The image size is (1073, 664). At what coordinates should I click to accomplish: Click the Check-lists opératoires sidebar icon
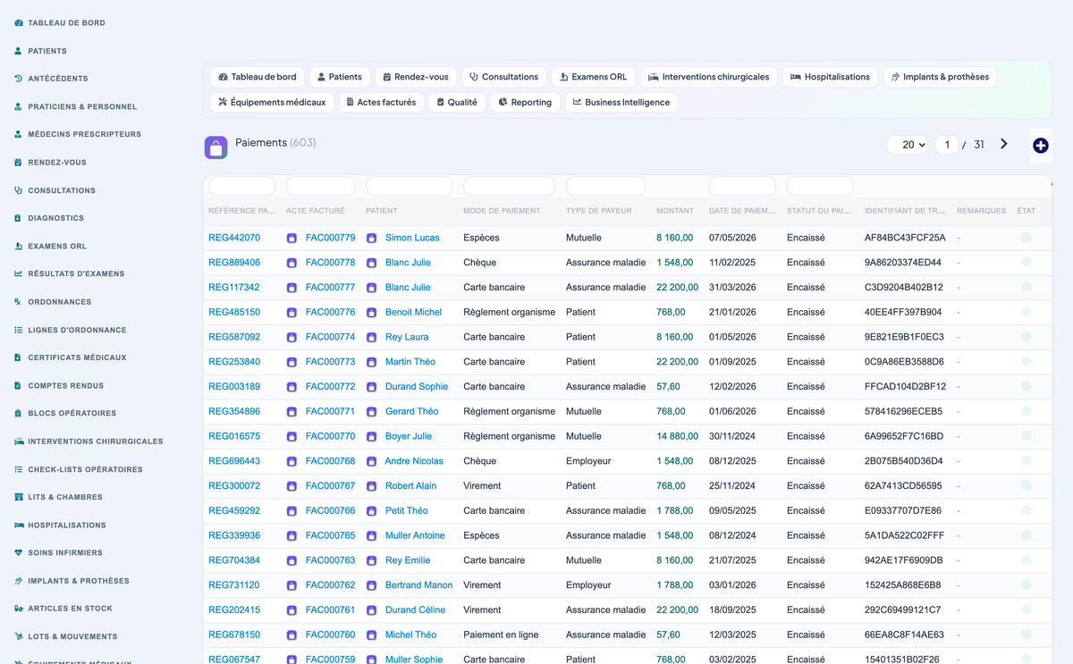(x=18, y=469)
